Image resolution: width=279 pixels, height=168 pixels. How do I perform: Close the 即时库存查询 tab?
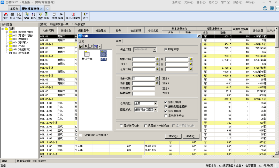[x=41, y=9]
